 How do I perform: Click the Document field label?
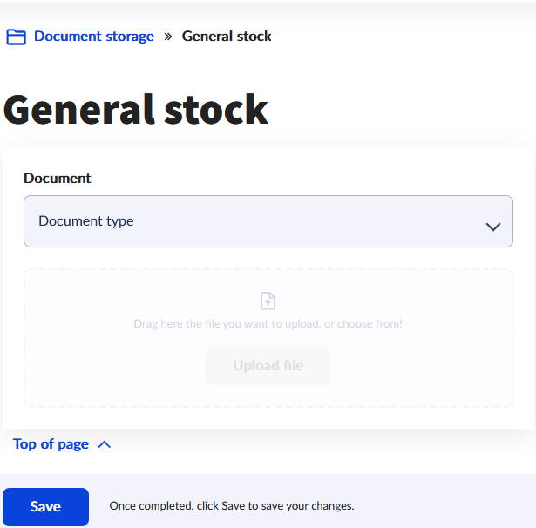[58, 178]
